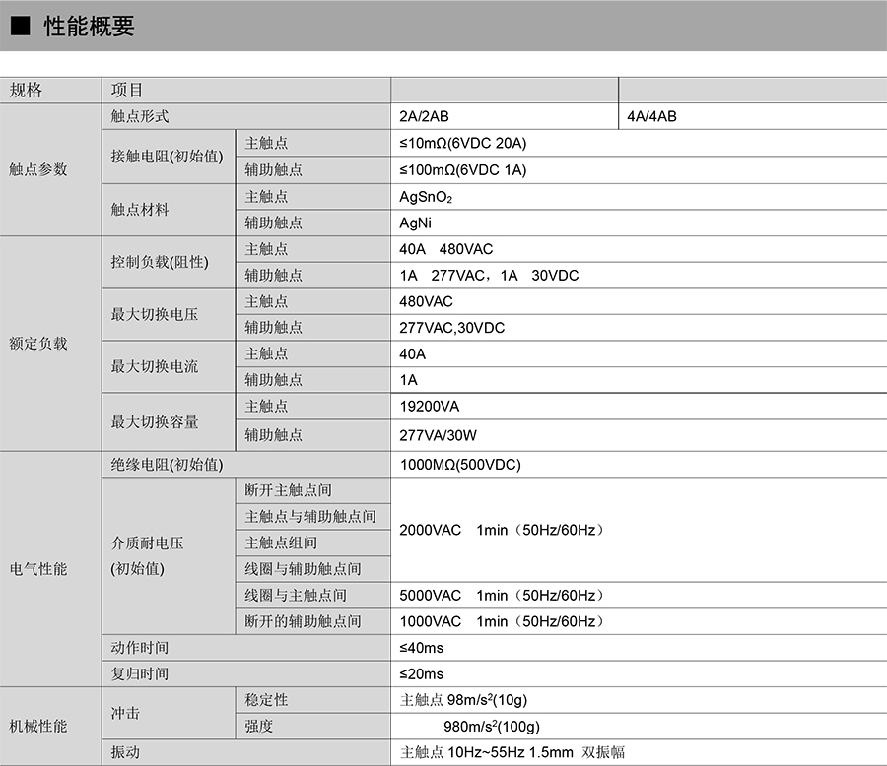Click the 触点参数 category cell

click(38, 169)
